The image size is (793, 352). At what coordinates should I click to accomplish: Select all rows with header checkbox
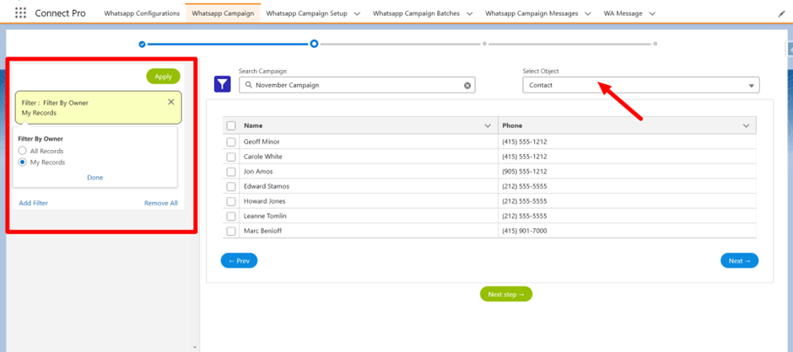tap(231, 125)
